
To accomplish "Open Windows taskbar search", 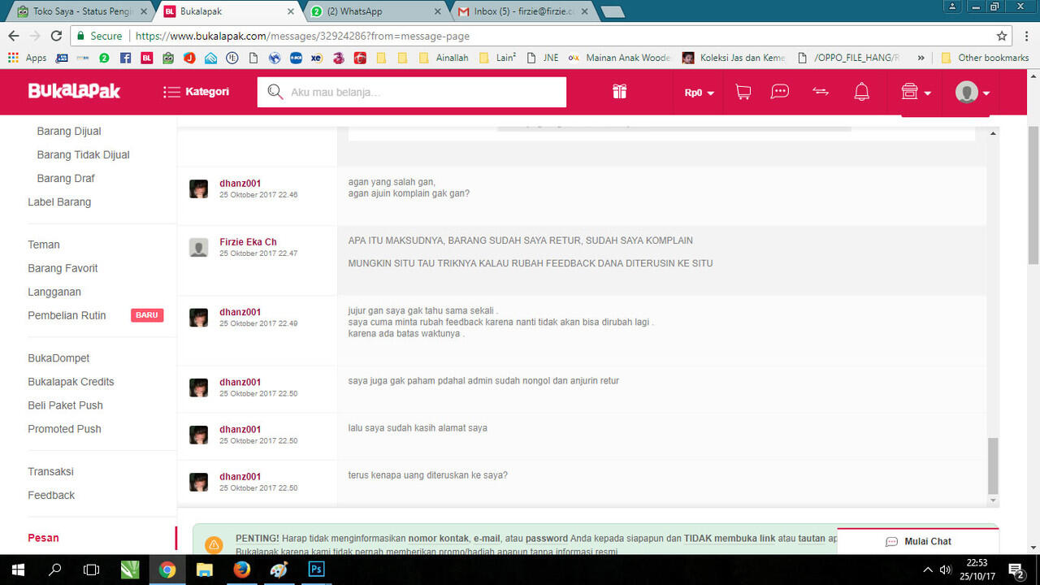I will (55, 570).
